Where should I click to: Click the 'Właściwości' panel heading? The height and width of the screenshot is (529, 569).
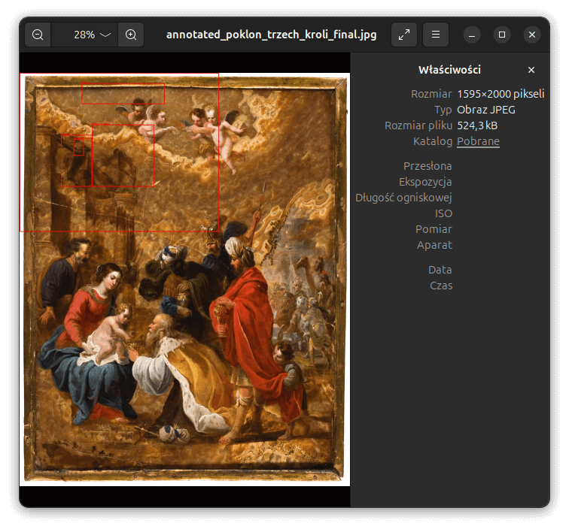pyautogui.click(x=449, y=70)
